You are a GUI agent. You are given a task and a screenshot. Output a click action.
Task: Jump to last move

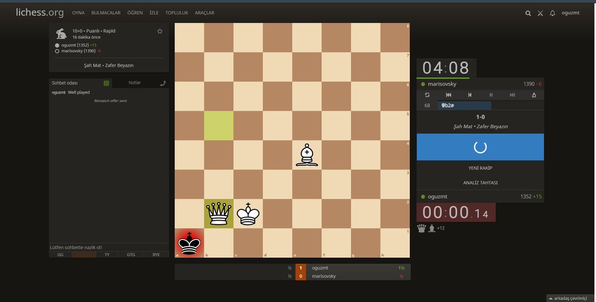(x=513, y=95)
